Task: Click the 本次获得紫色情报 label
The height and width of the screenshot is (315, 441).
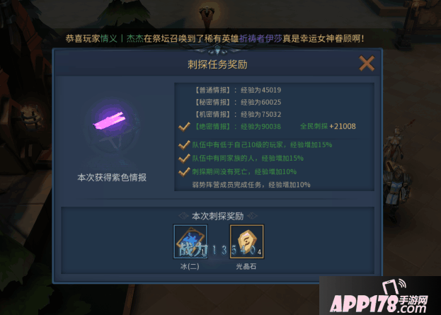Action: point(112,178)
